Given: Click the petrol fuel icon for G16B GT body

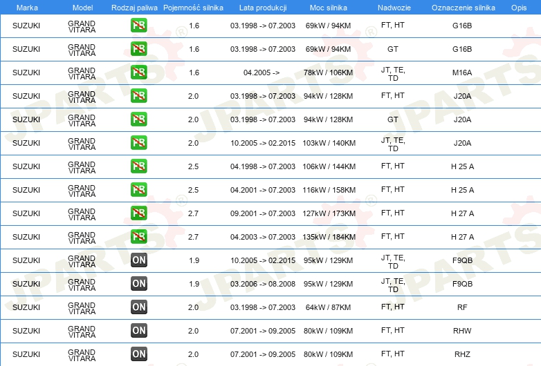Looking at the screenshot, I should (x=138, y=49).
